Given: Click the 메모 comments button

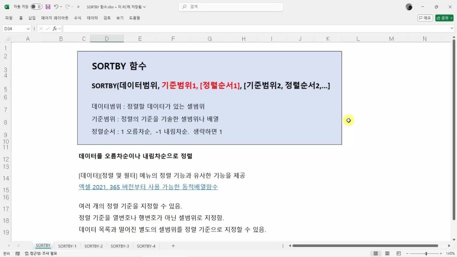Looking at the screenshot, I should (425, 18).
